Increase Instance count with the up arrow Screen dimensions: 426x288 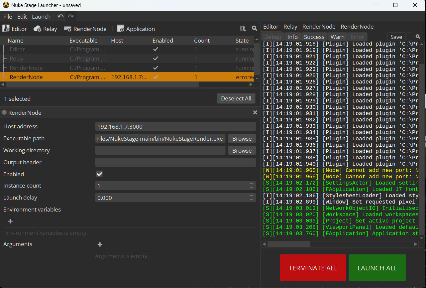pos(252,184)
